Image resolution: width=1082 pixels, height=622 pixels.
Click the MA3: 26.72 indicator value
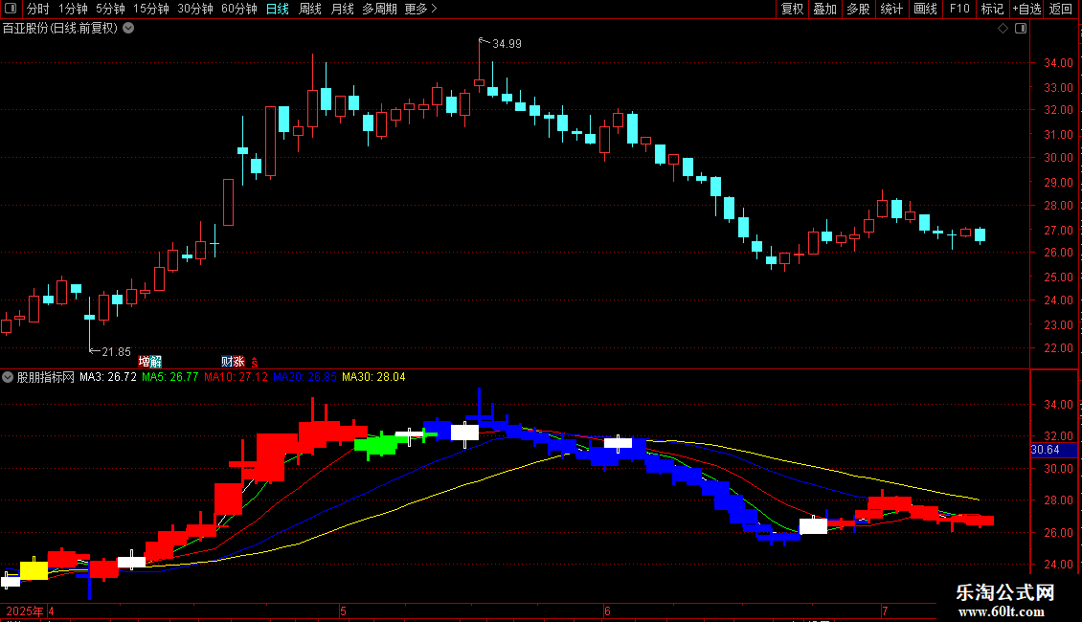coord(107,377)
